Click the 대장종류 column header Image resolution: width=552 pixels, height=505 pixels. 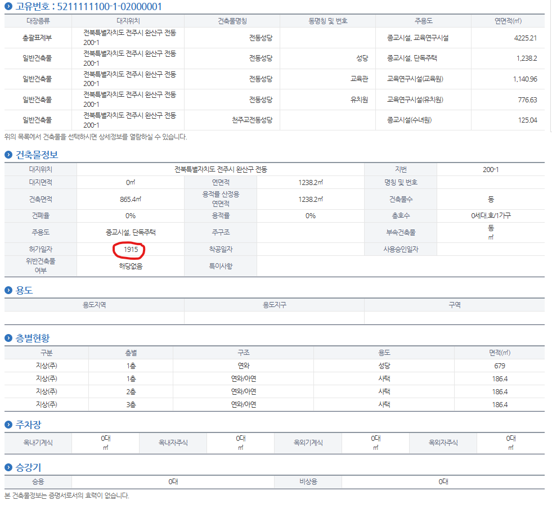click(x=38, y=21)
